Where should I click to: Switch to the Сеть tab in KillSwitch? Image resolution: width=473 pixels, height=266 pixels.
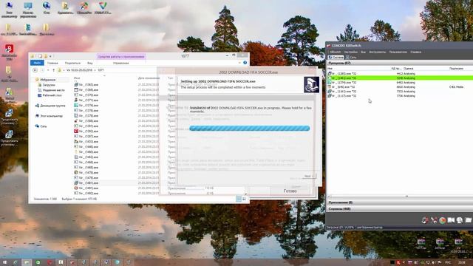(351, 58)
